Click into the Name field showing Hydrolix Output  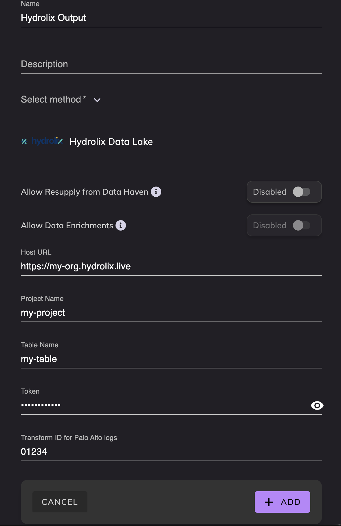[171, 18]
